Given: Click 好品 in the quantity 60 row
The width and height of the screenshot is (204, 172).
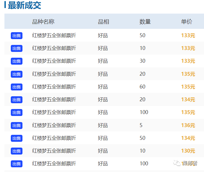Looking at the screenshot, I should (x=103, y=87).
